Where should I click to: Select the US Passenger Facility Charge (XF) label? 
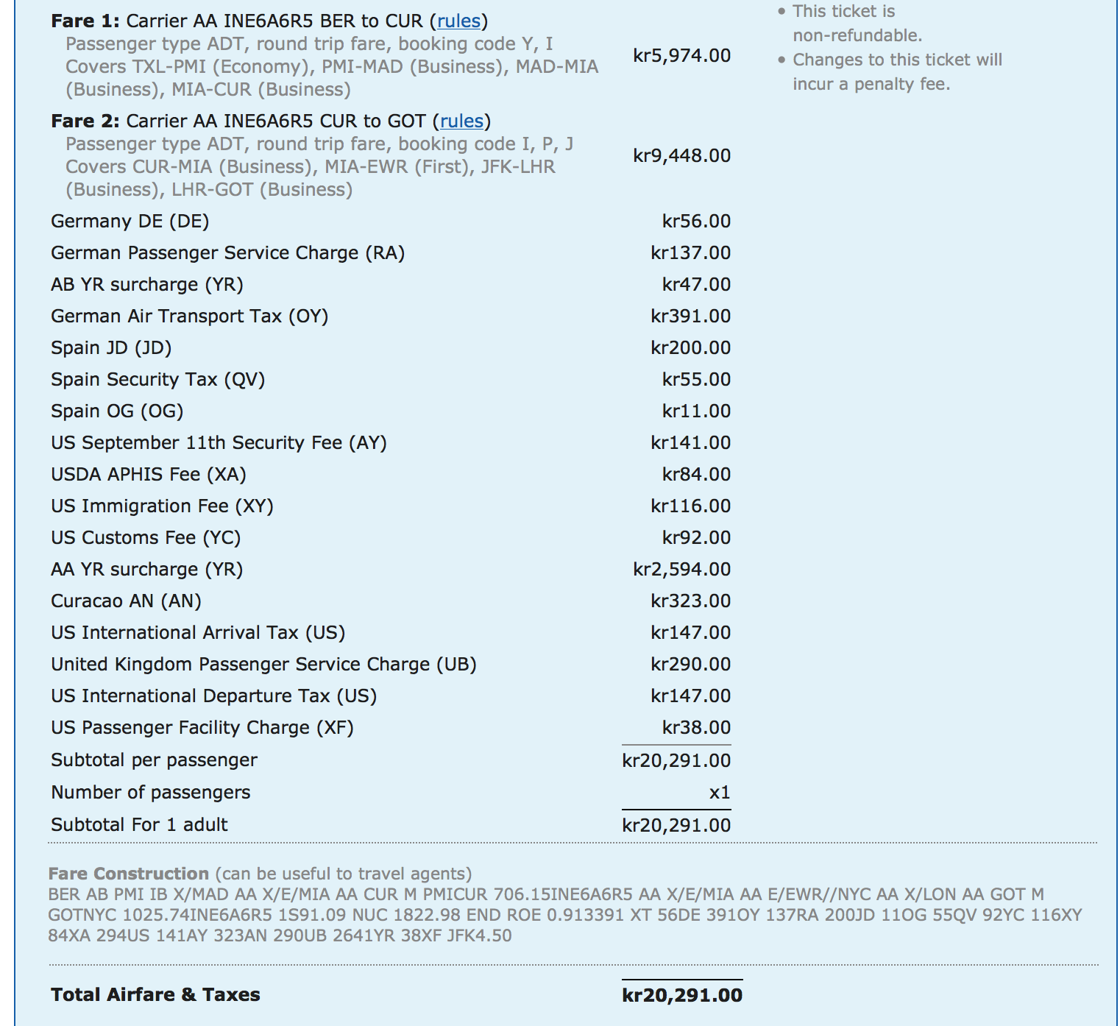pyautogui.click(x=202, y=728)
